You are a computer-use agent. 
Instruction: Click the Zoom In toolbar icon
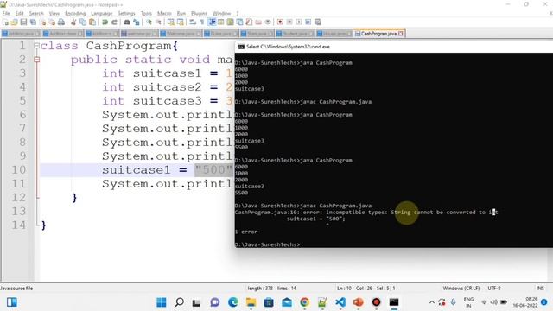point(149,22)
